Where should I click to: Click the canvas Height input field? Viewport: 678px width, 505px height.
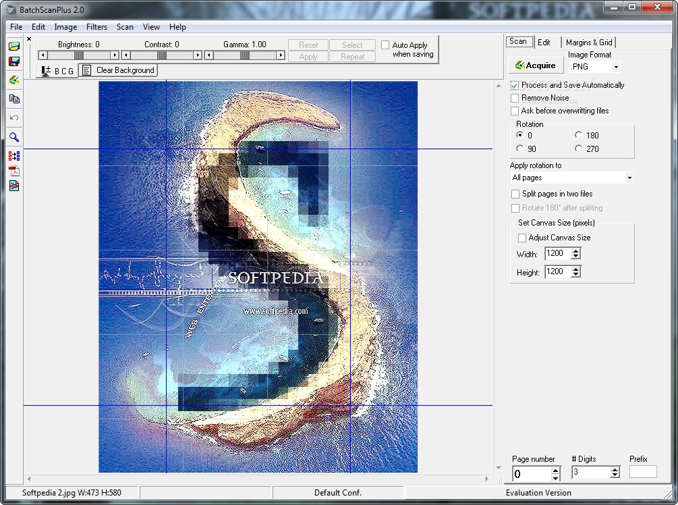click(x=557, y=272)
